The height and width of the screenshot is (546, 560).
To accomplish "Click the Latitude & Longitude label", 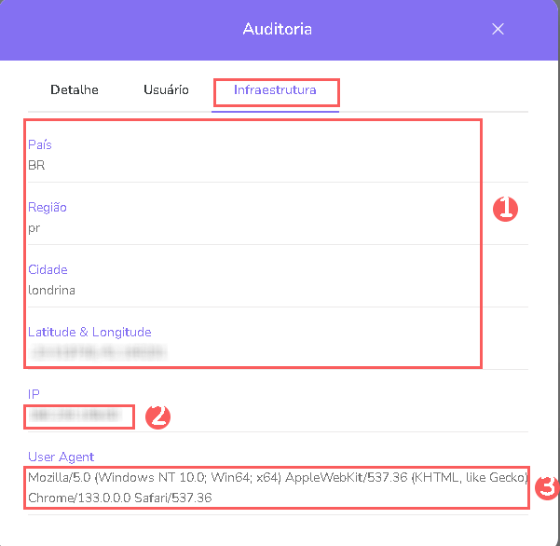I will tap(89, 332).
